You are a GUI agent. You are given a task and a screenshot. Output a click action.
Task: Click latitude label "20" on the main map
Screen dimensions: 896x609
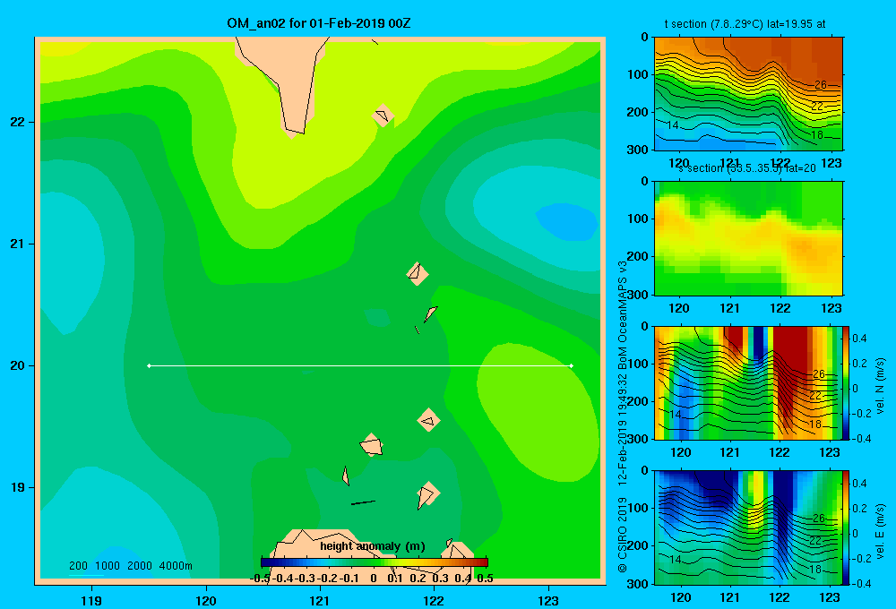point(18,365)
